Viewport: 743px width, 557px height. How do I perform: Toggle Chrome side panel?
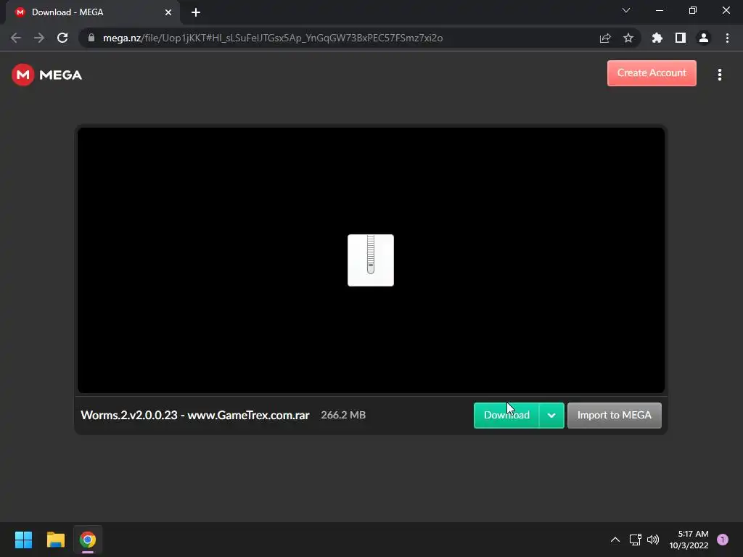(x=681, y=38)
